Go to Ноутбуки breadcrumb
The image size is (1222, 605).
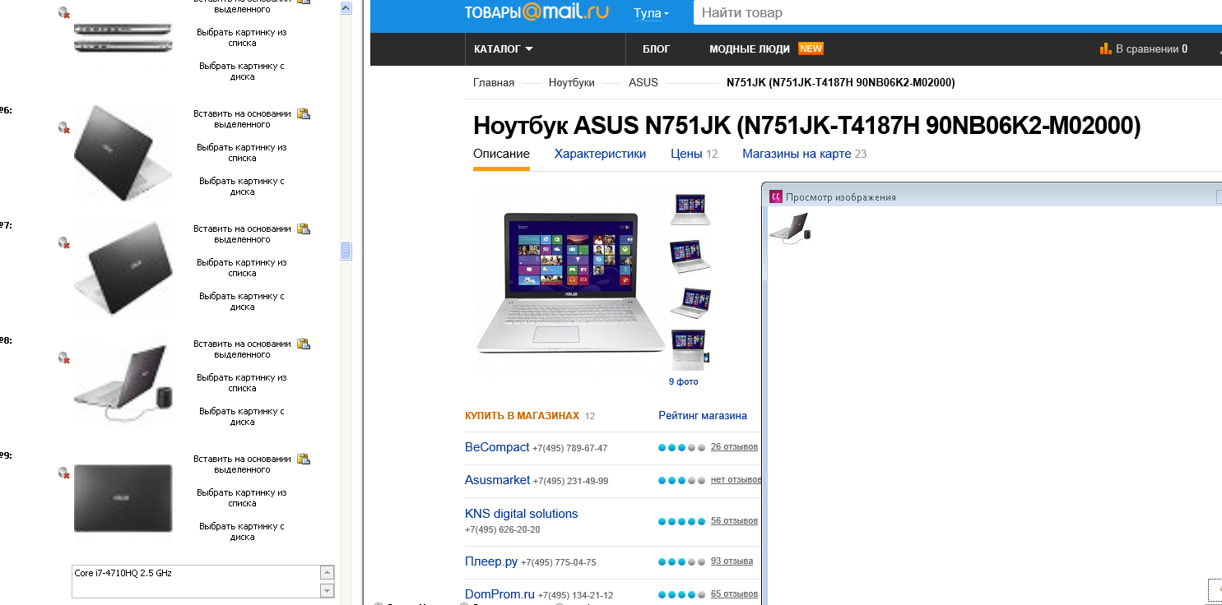click(x=572, y=83)
